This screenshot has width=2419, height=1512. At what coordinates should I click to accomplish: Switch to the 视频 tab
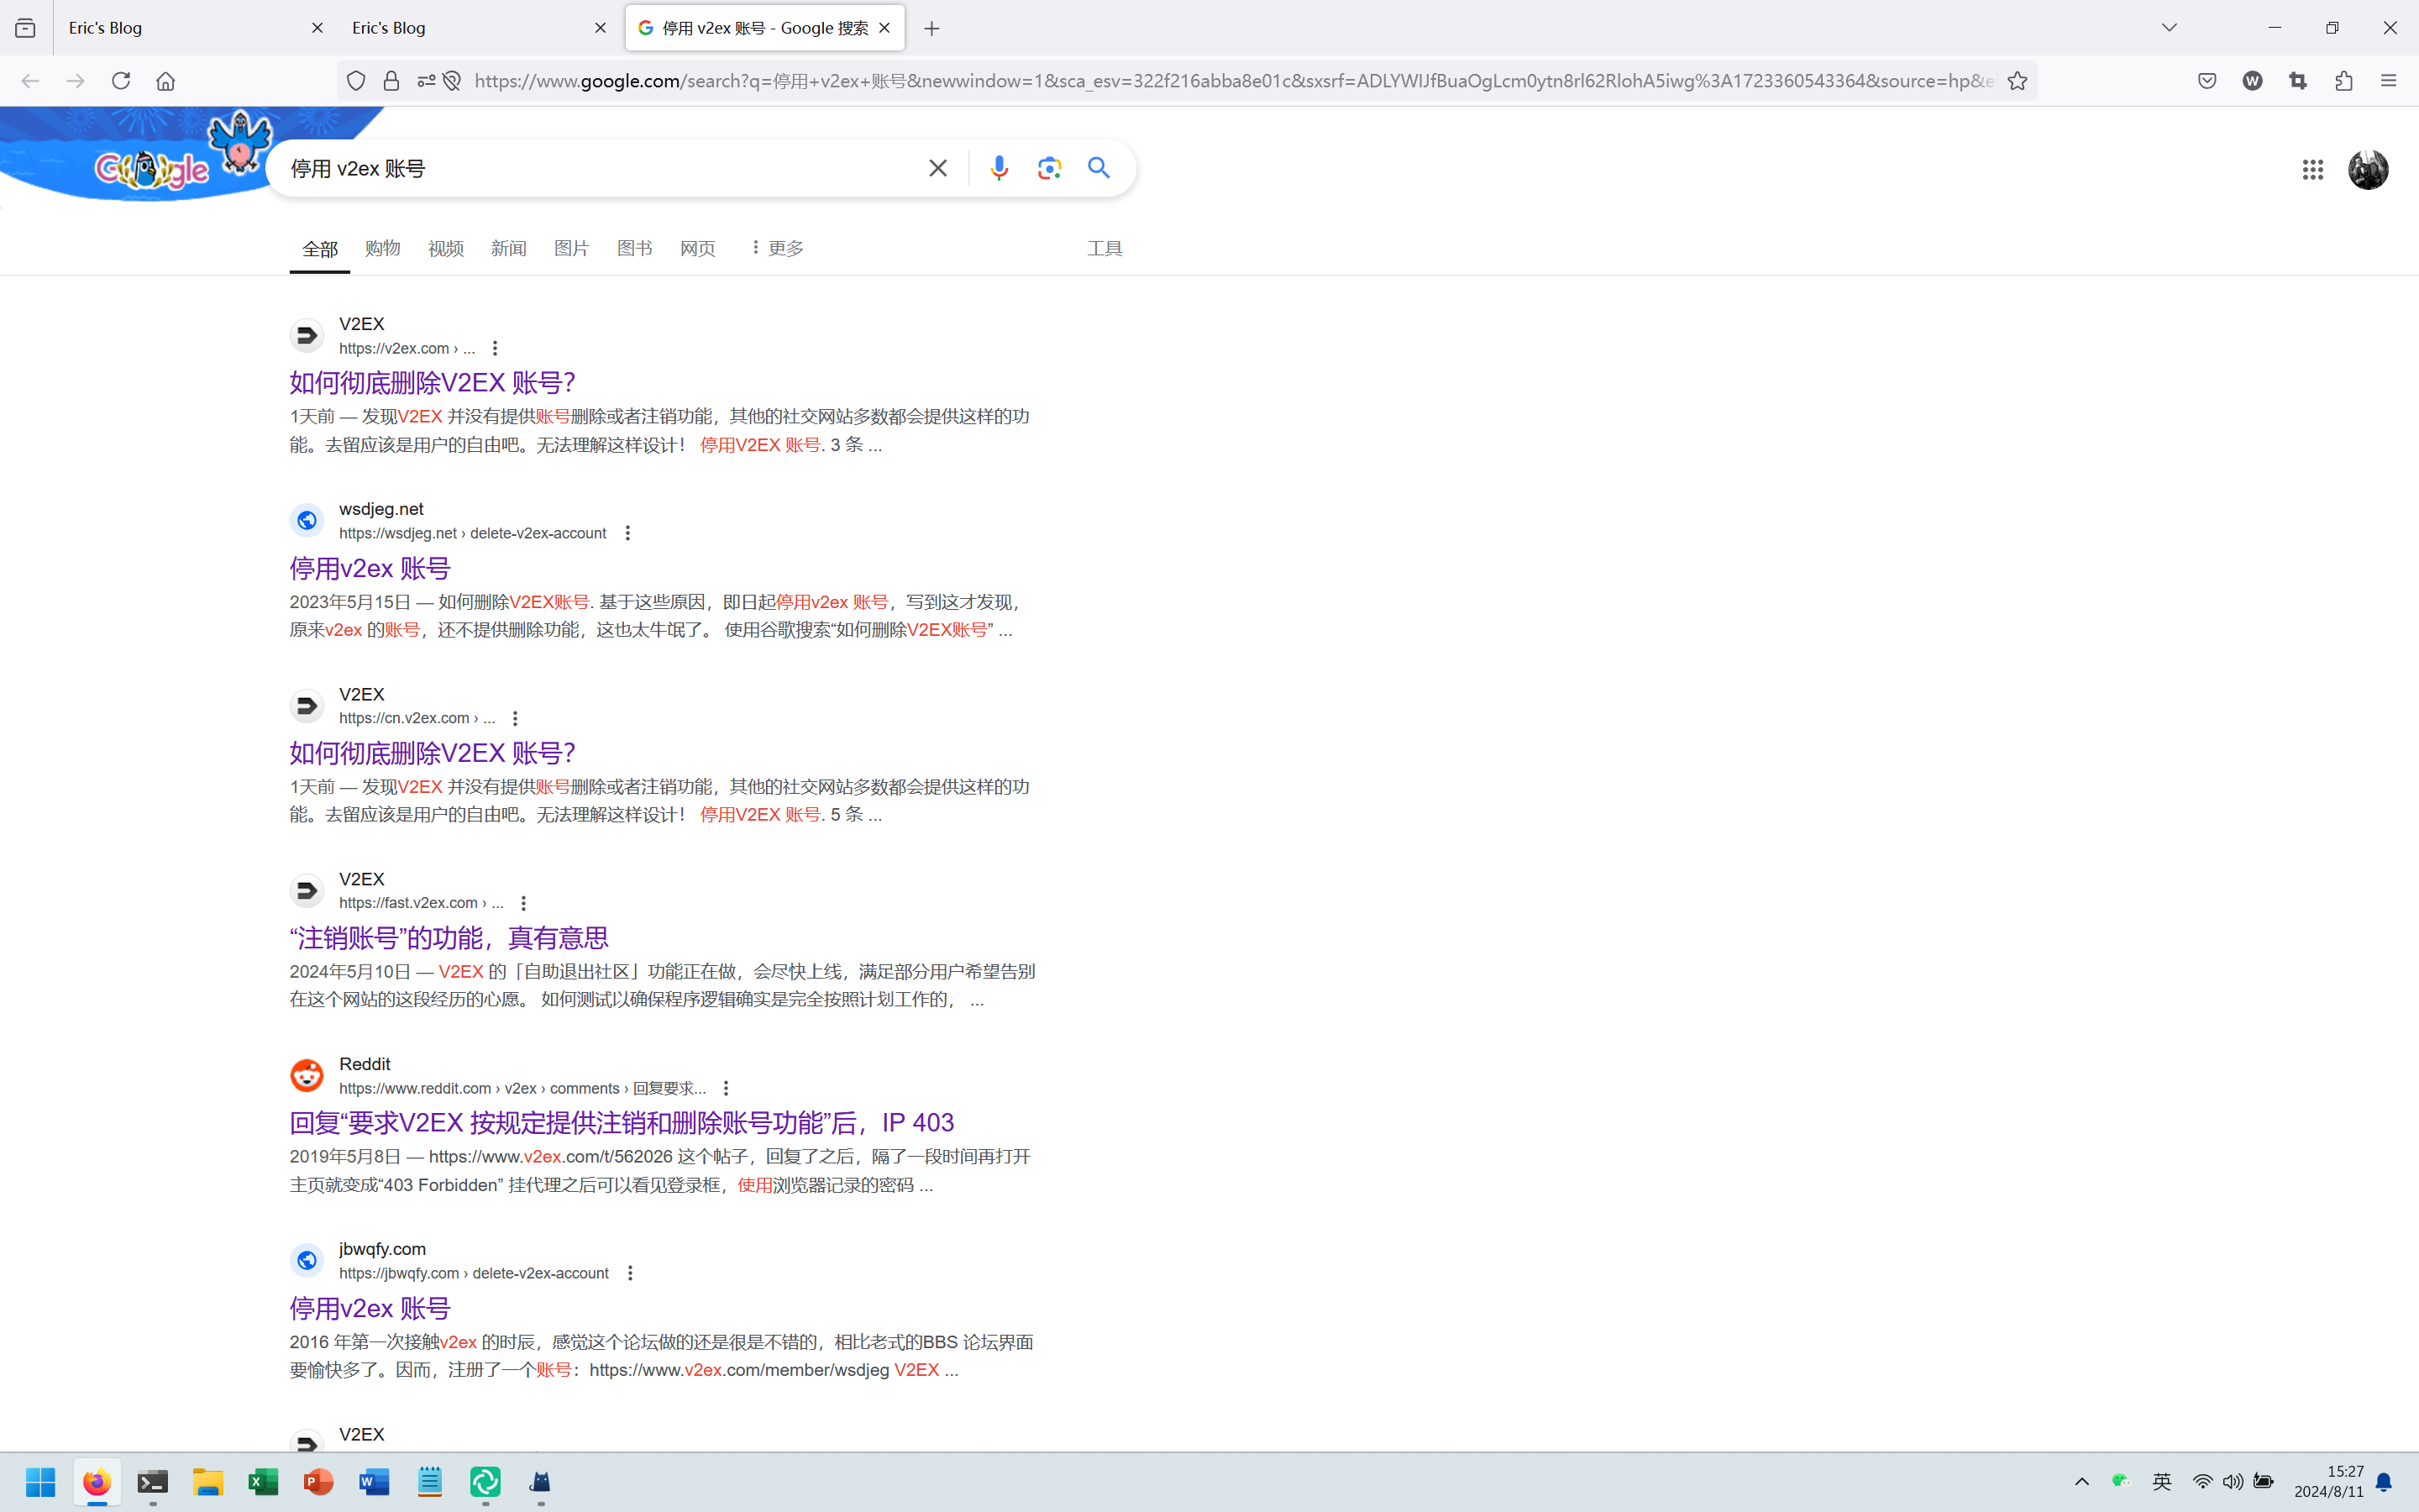click(x=446, y=248)
